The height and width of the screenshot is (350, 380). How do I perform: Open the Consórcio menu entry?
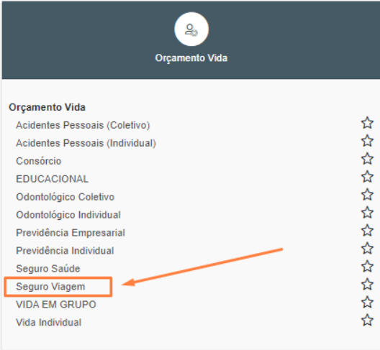click(39, 161)
